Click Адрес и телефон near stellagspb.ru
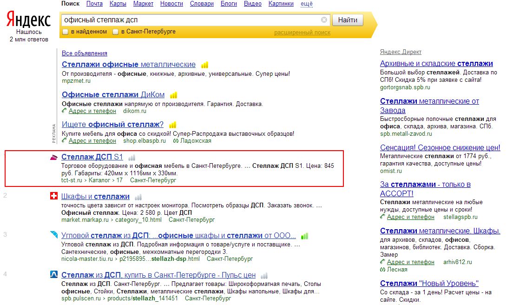The height and width of the screenshot is (305, 526). point(411,217)
